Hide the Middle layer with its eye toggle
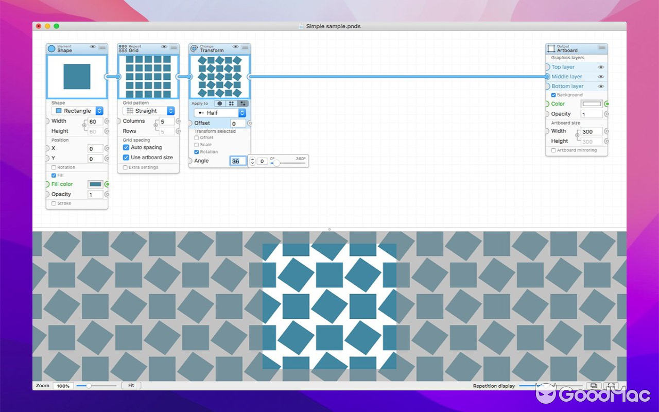The width and height of the screenshot is (659, 412). coord(600,76)
